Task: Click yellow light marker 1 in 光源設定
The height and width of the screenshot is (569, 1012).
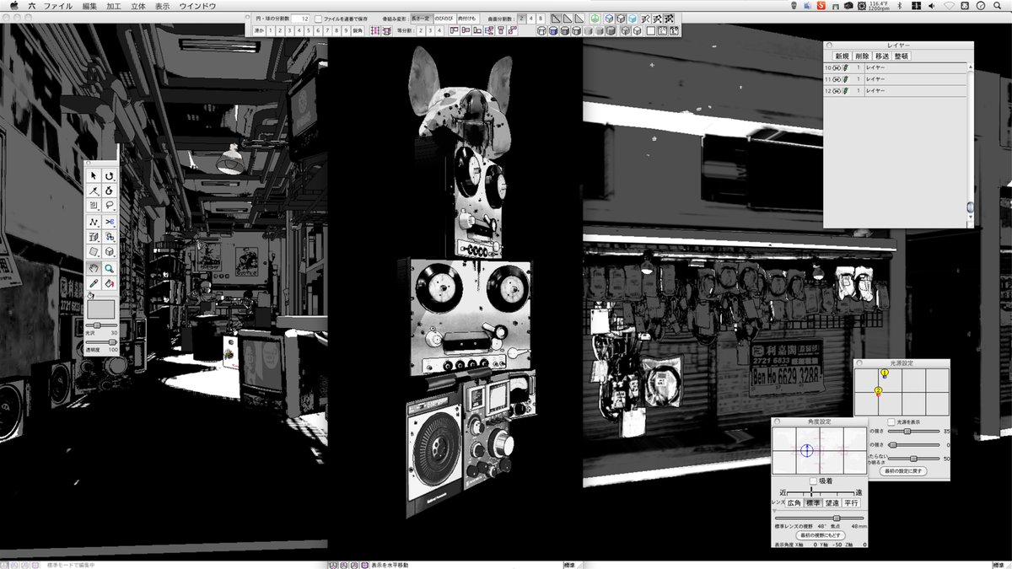Action: 885,373
